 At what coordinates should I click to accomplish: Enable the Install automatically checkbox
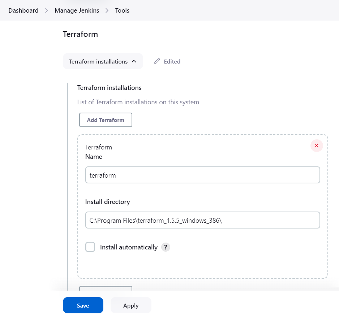point(90,247)
